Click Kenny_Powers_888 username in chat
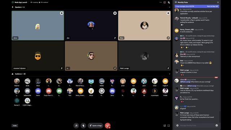This screenshot has height=130, width=231. coord(187,30)
